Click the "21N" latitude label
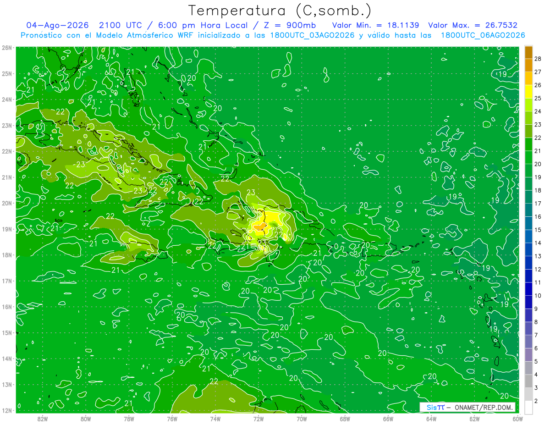Screen dimensions: 550x425 [7, 177]
